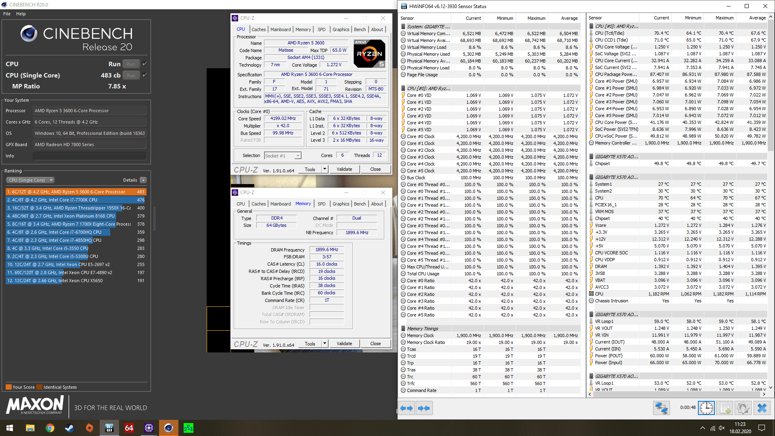Select ranking entry Xeon Platinum 8168
The width and height of the screenshot is (775, 436).
point(76,216)
